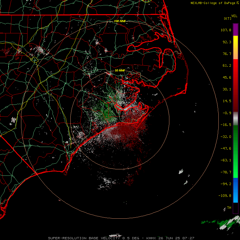240x240 pixels.
Task: Click the blue band of the color bar
Action: pyautogui.click(x=235, y=190)
